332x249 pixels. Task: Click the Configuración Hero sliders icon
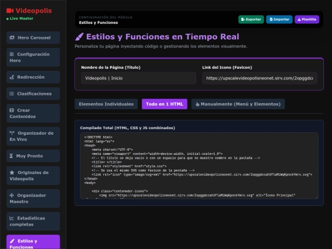point(12,54)
